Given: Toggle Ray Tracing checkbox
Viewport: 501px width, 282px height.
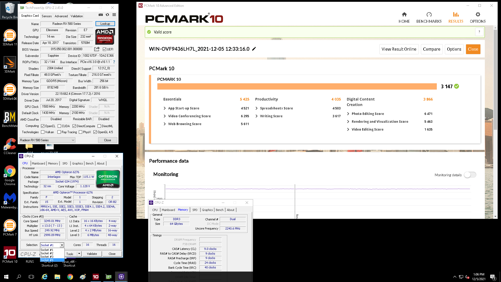Looking at the screenshot, I should tap(59, 132).
